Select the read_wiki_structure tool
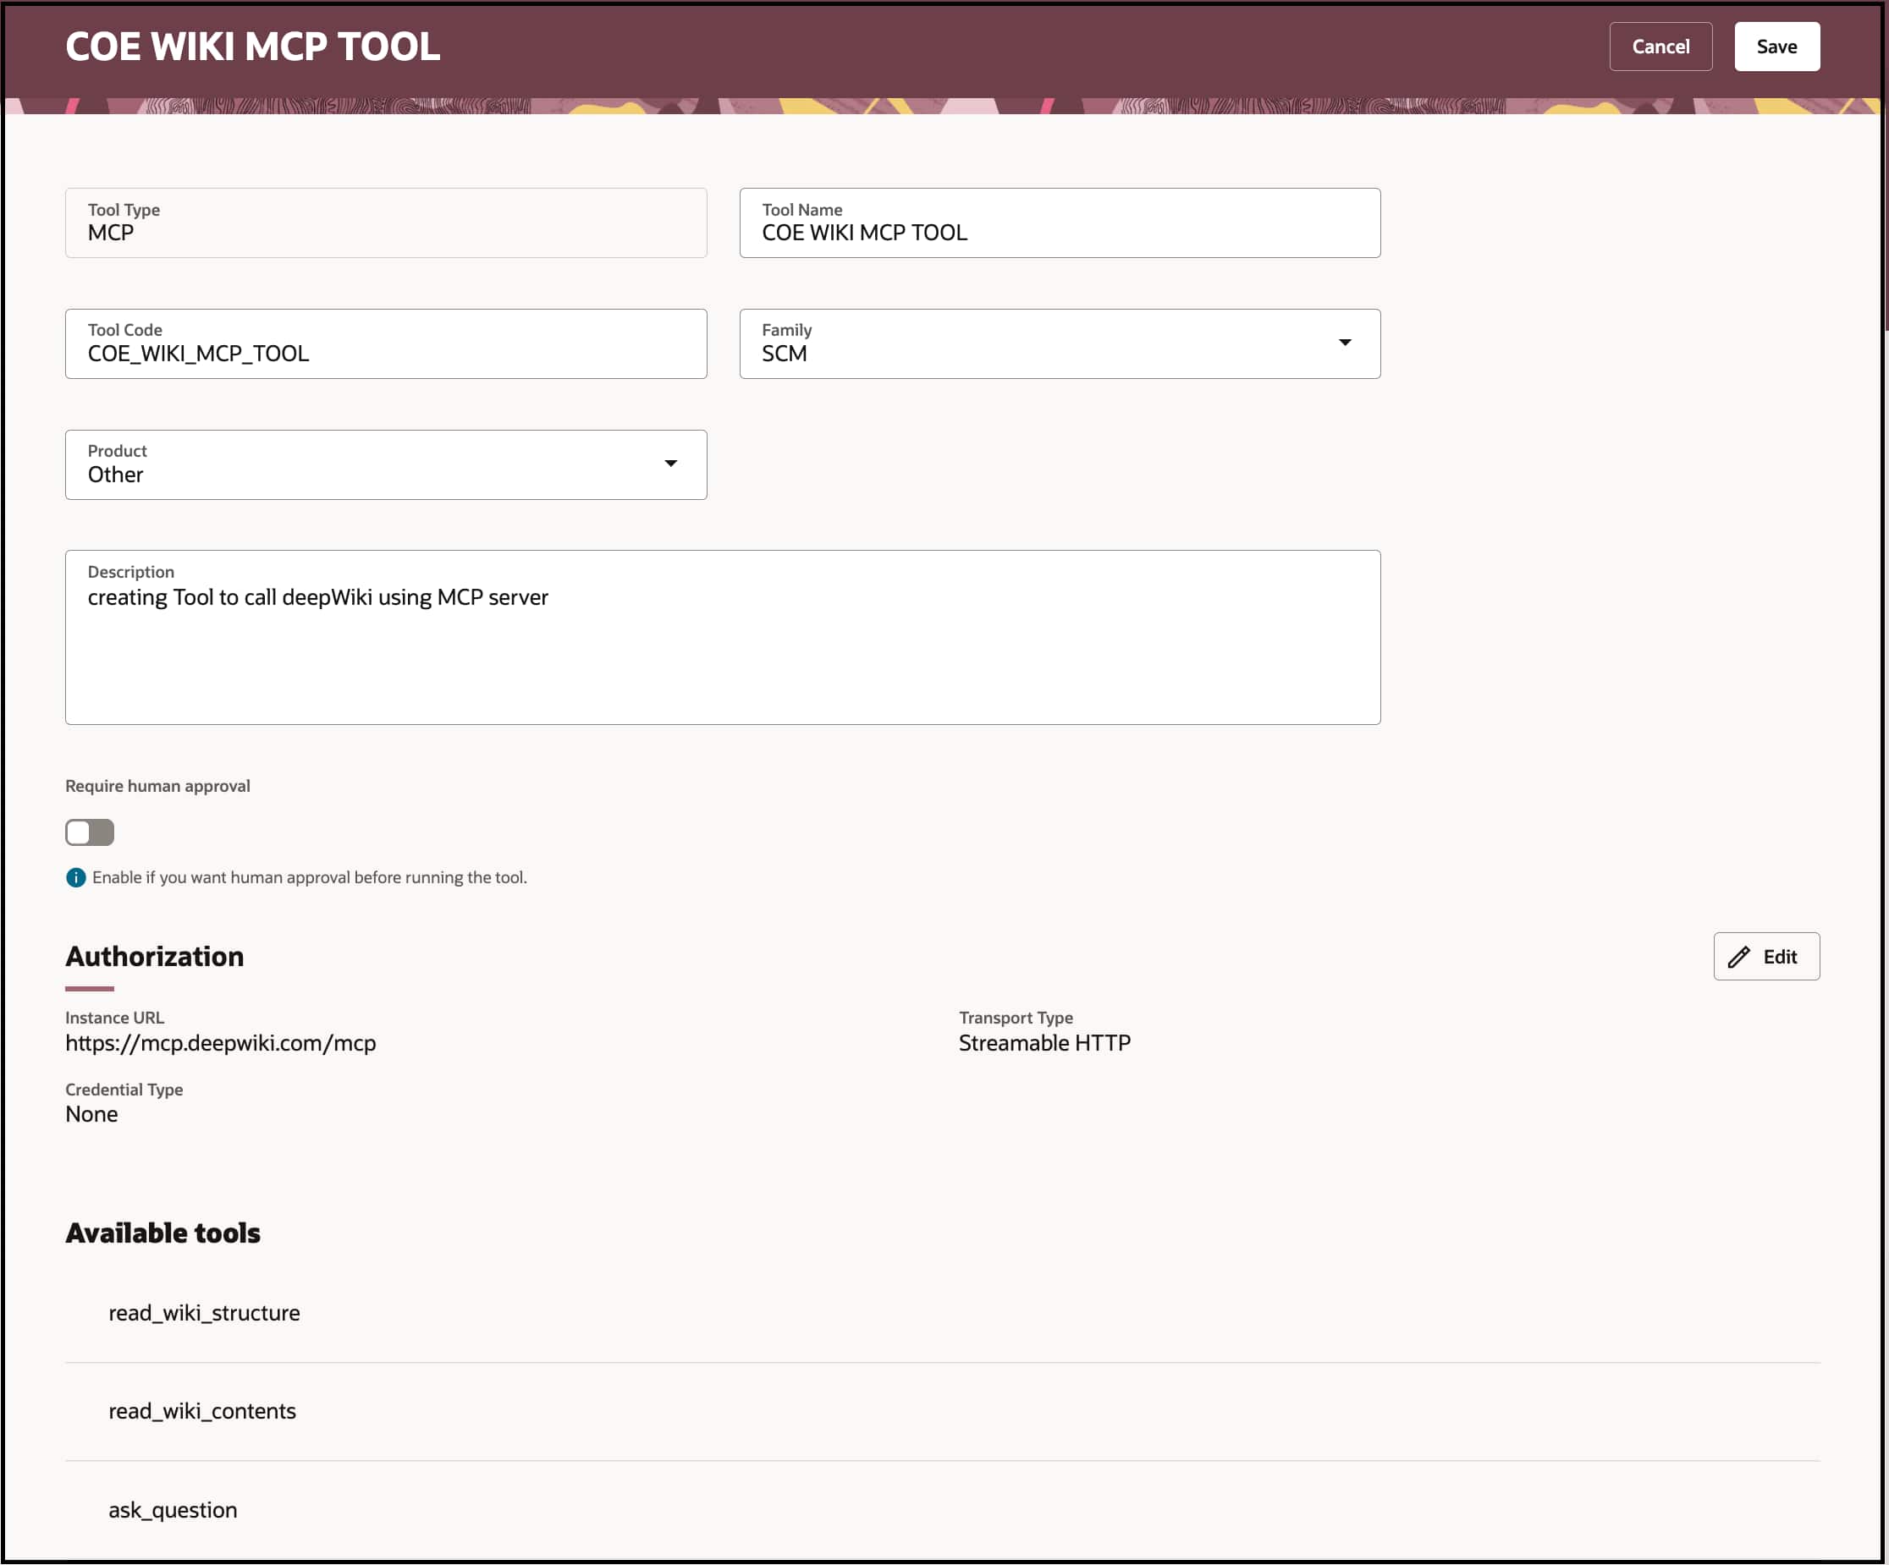 (x=204, y=1312)
